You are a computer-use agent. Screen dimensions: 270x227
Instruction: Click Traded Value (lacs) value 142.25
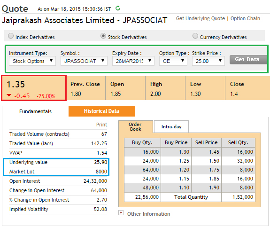99,143
